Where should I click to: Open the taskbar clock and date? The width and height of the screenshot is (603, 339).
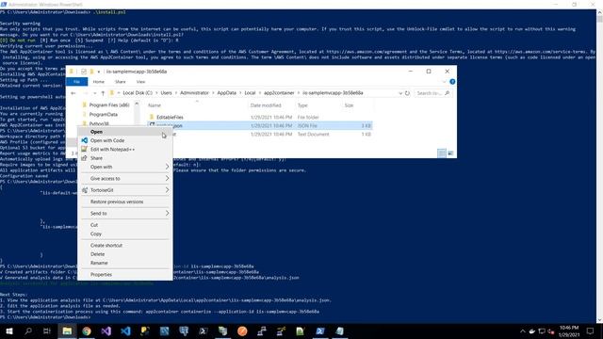pos(569,331)
